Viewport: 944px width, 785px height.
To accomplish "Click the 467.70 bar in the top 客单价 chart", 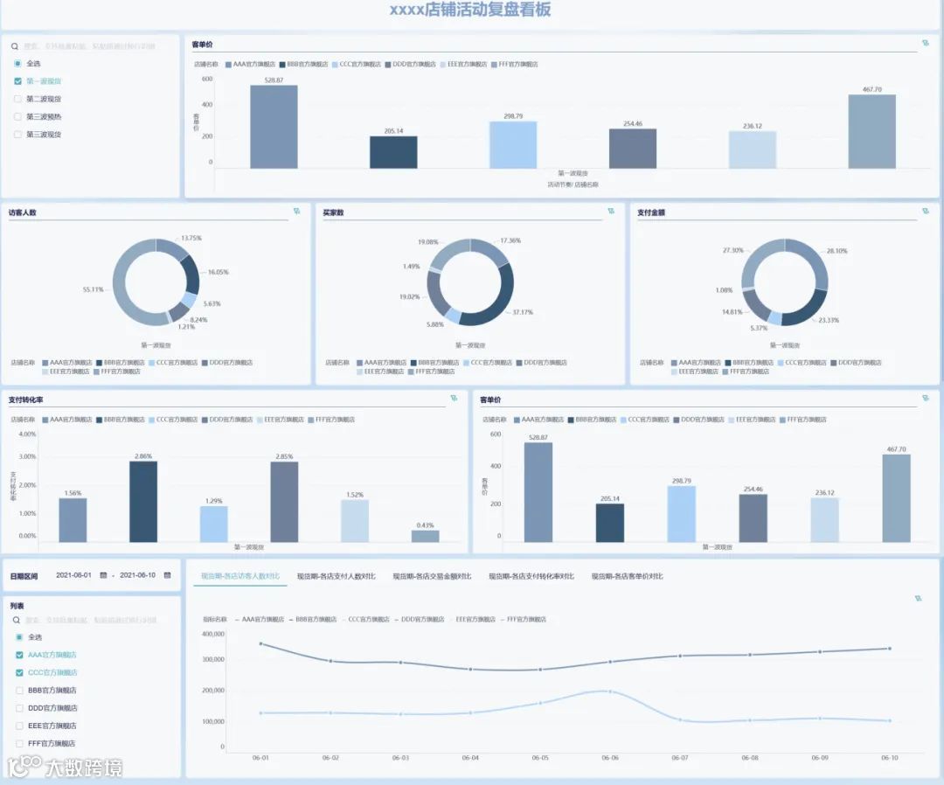I will pos(871,131).
